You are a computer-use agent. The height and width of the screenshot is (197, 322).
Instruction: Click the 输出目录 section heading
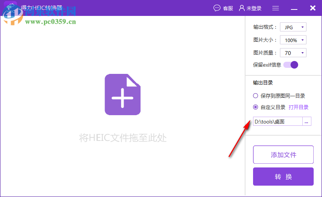(263, 83)
